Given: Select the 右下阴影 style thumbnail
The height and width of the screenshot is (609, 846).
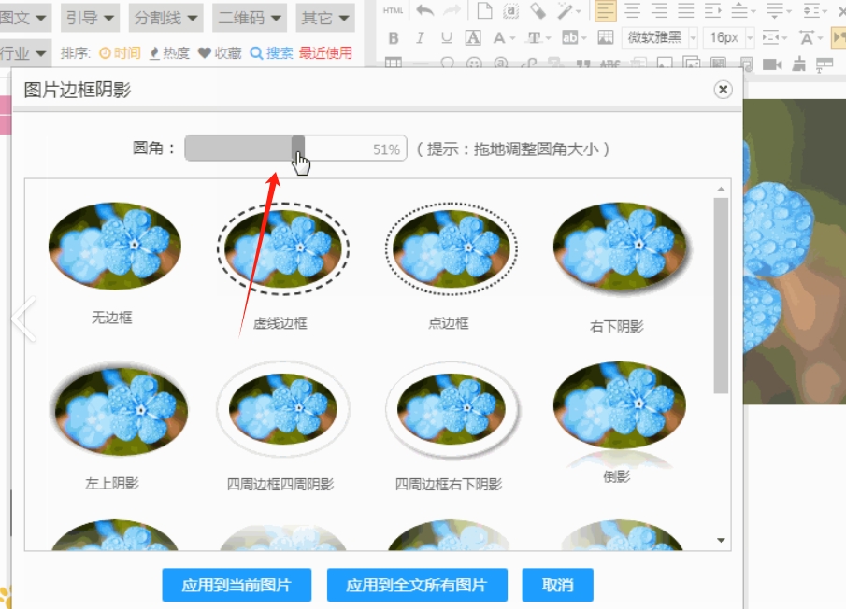Looking at the screenshot, I should (620, 248).
